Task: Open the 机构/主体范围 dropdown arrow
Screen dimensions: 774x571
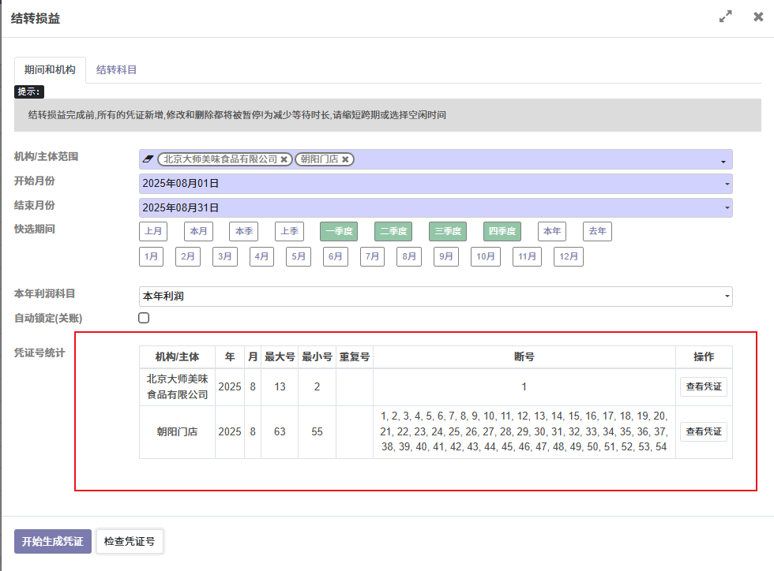Action: (723, 161)
